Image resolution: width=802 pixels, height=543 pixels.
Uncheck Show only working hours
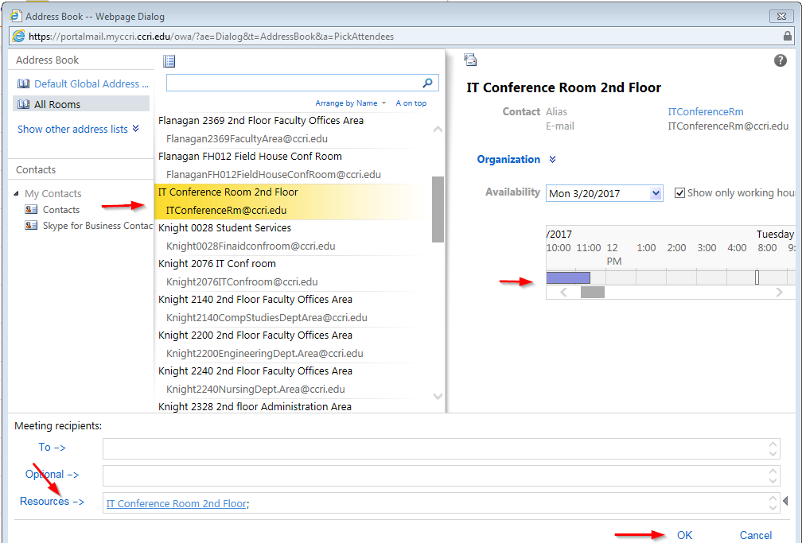(679, 192)
